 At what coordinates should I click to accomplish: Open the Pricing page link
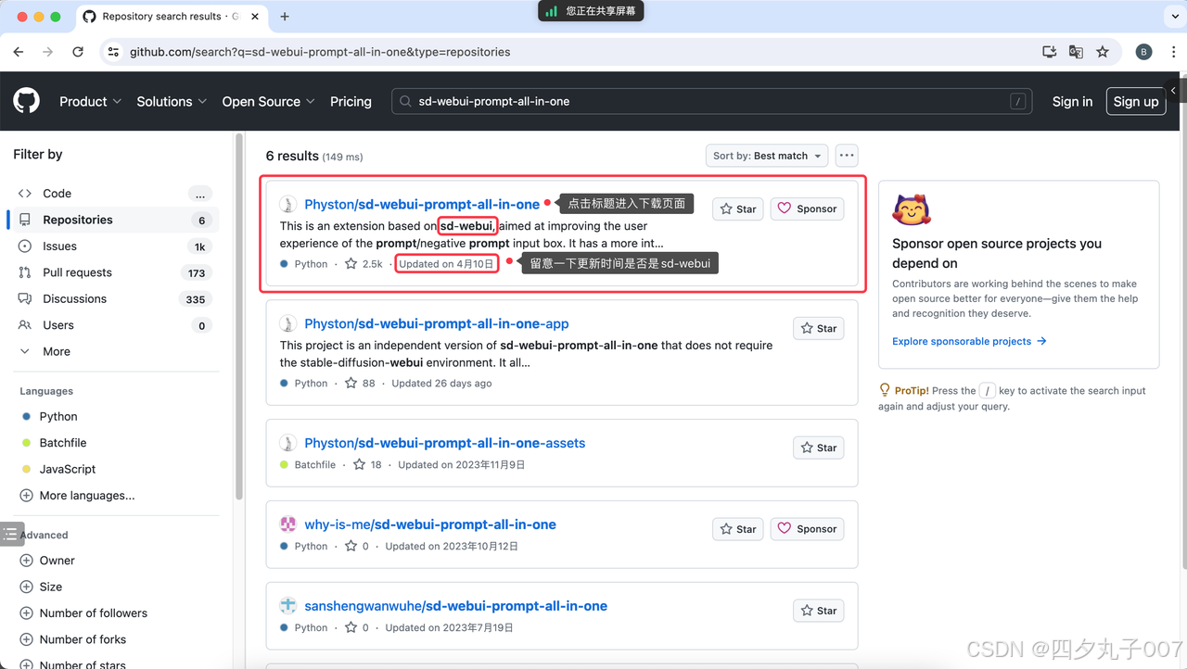[351, 102]
